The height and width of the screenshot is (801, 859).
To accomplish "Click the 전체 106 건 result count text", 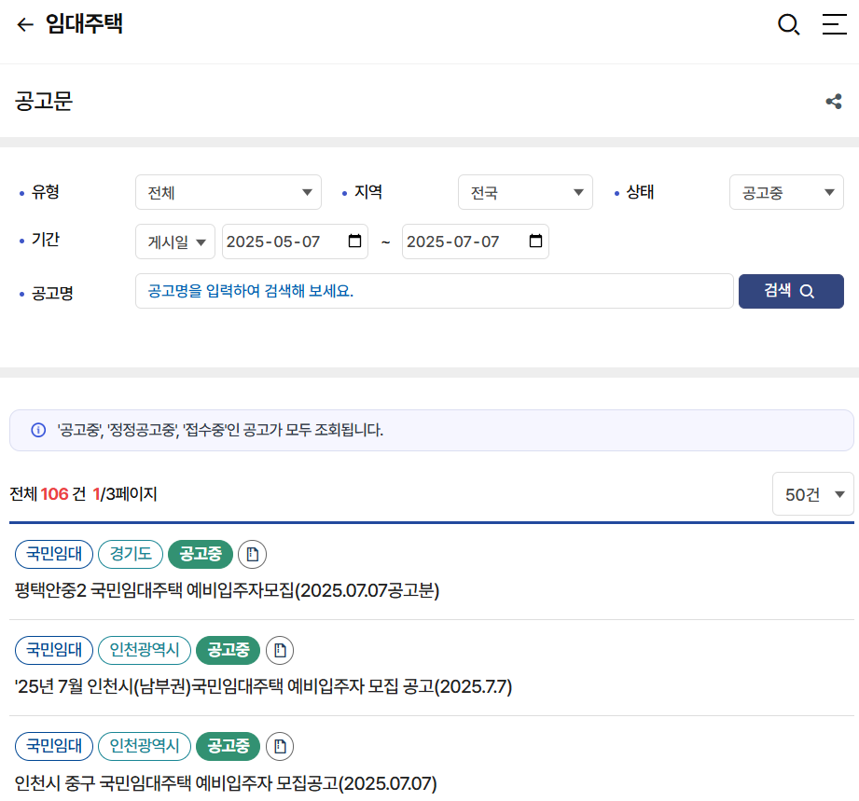I will (48, 494).
